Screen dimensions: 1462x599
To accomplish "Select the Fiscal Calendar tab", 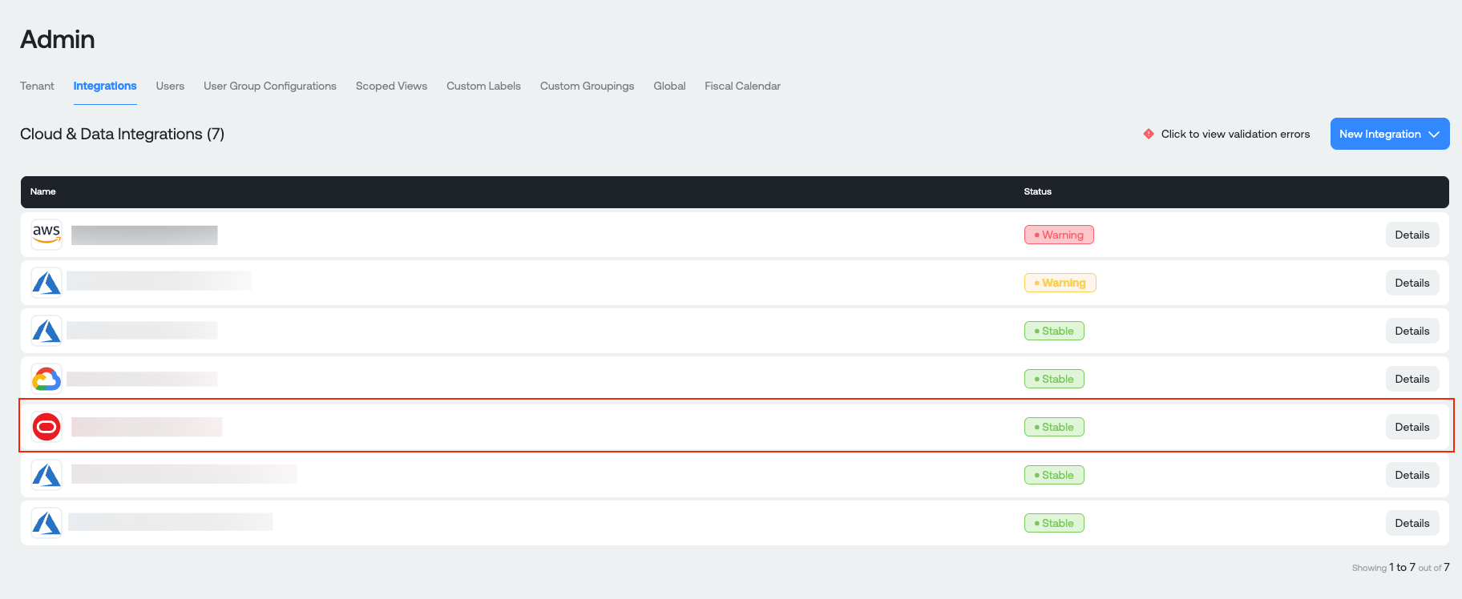I will click(742, 86).
